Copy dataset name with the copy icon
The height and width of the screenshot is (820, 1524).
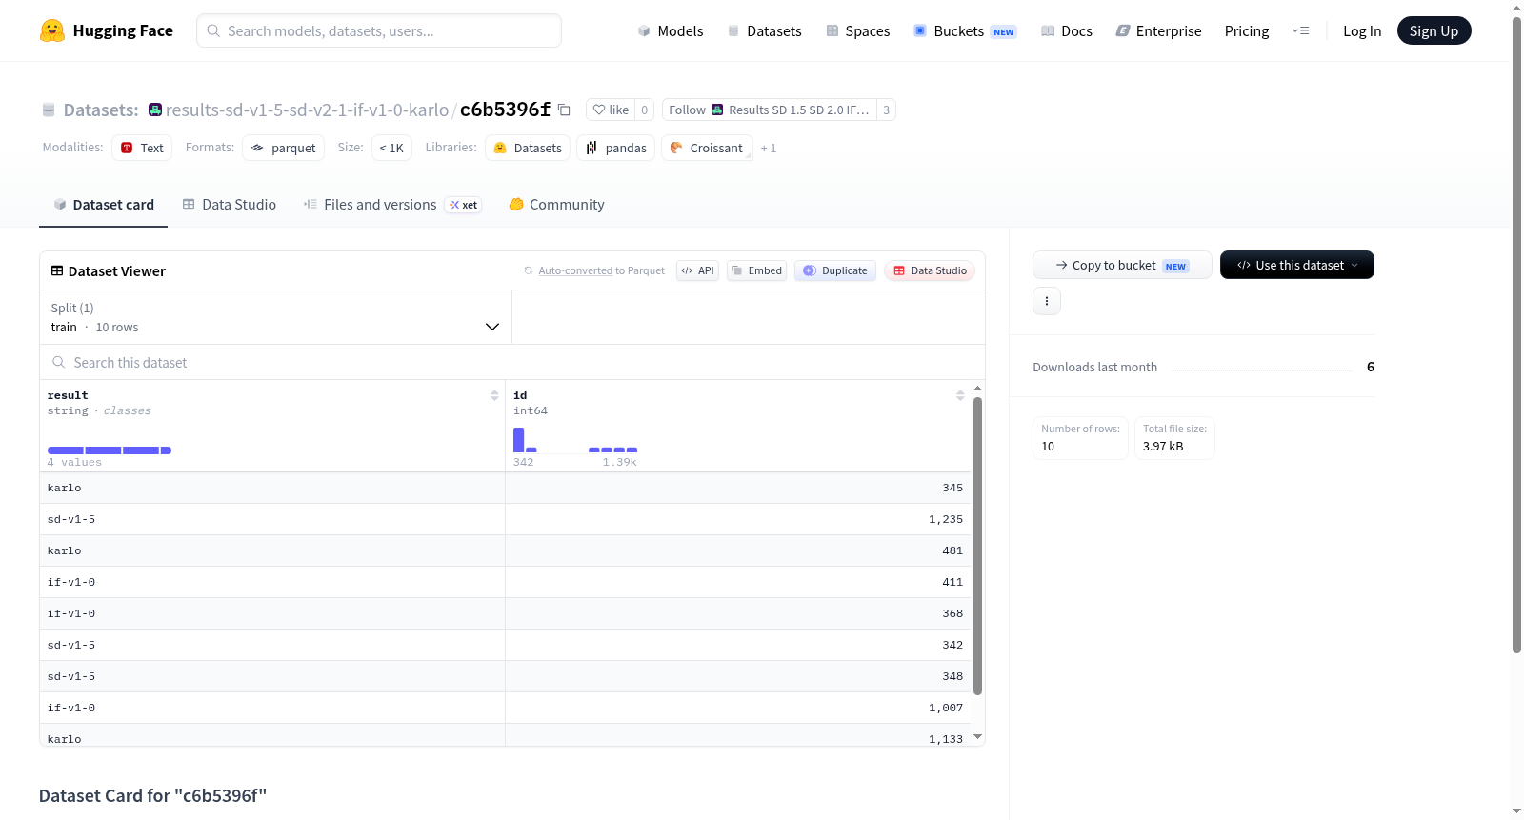pos(564,110)
